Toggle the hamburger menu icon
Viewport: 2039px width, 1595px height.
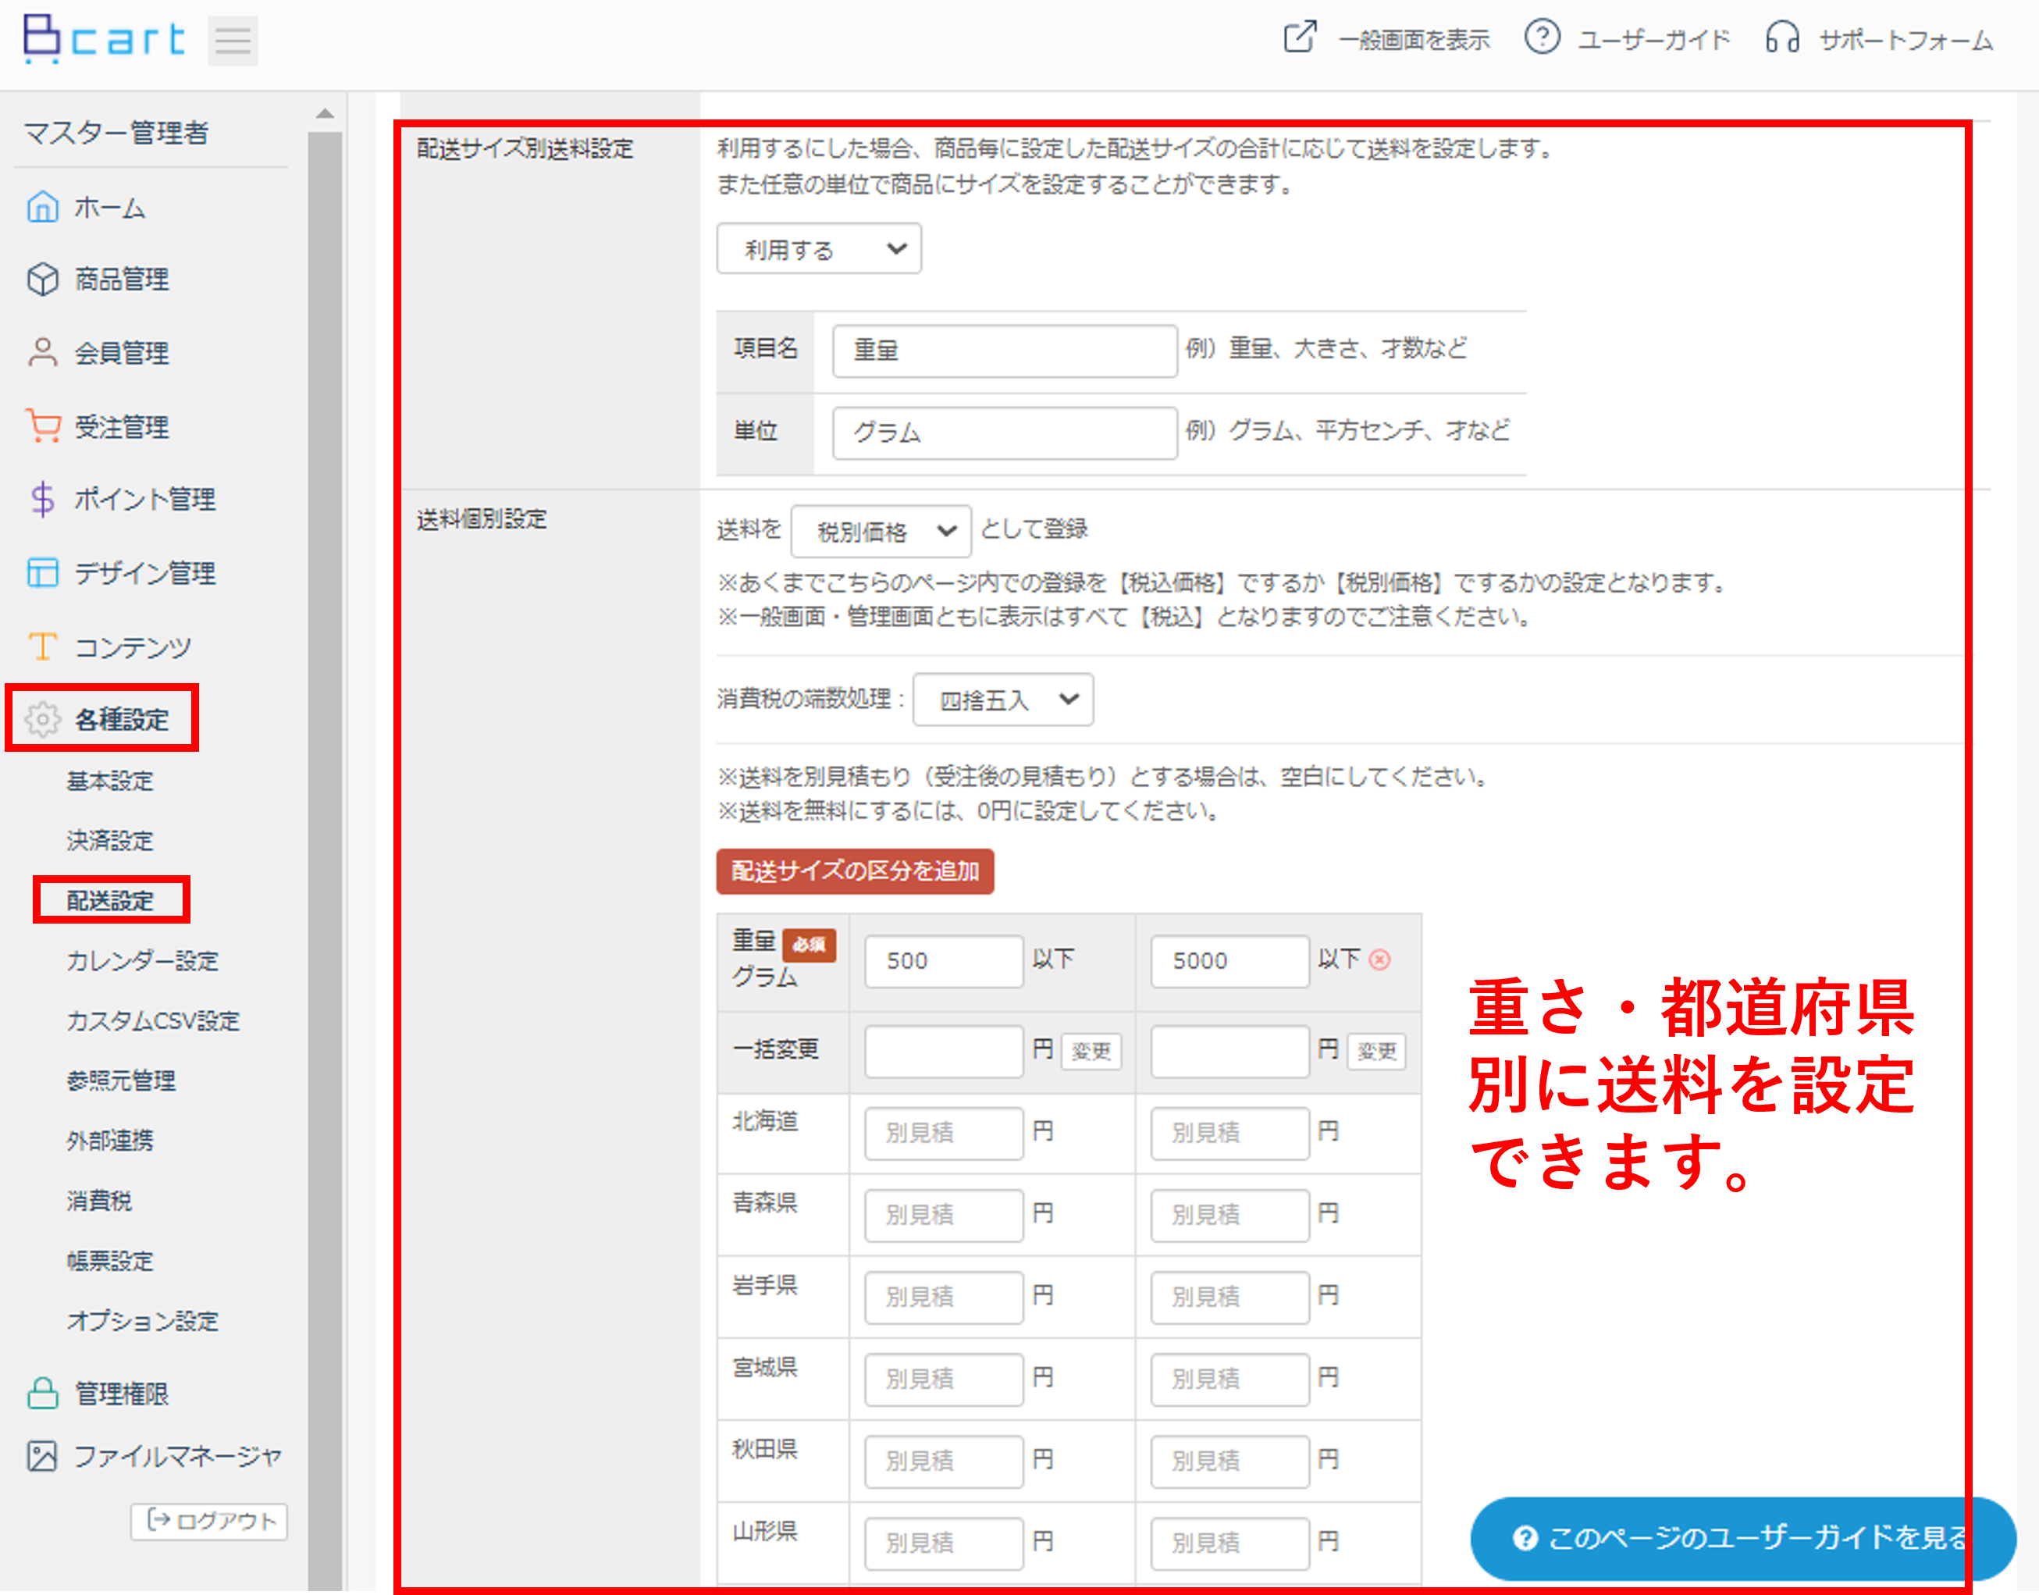tap(233, 40)
